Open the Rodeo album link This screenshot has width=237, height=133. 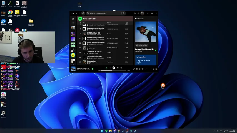(x=109, y=34)
